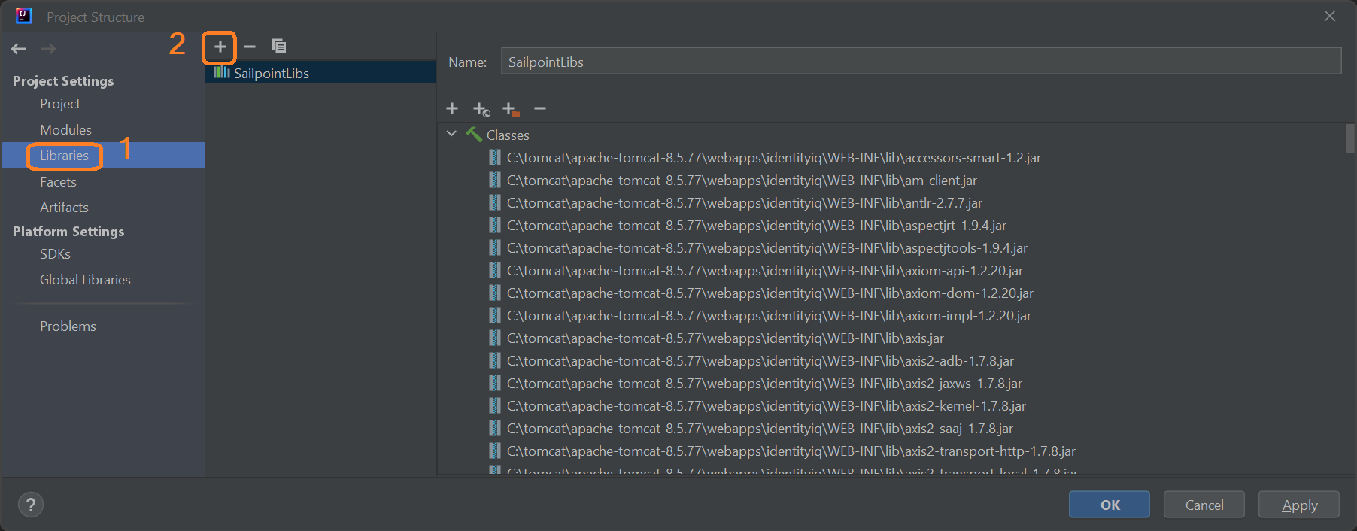Screen dimensions: 1357x531
Task: Click the SailpointLibs library icon
Action: (222, 73)
